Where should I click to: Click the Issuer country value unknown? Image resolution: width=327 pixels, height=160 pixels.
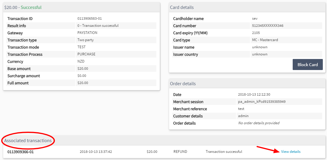click(260, 54)
